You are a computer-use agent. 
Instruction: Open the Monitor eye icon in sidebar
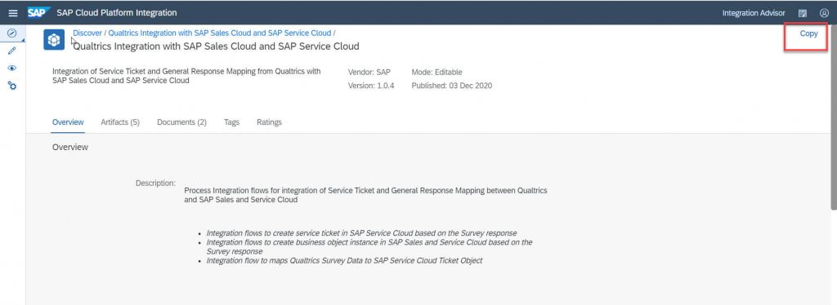pyautogui.click(x=11, y=69)
